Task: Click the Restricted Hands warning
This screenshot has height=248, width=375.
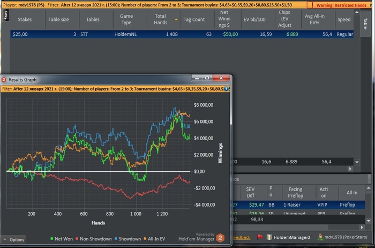Action: 341,5
